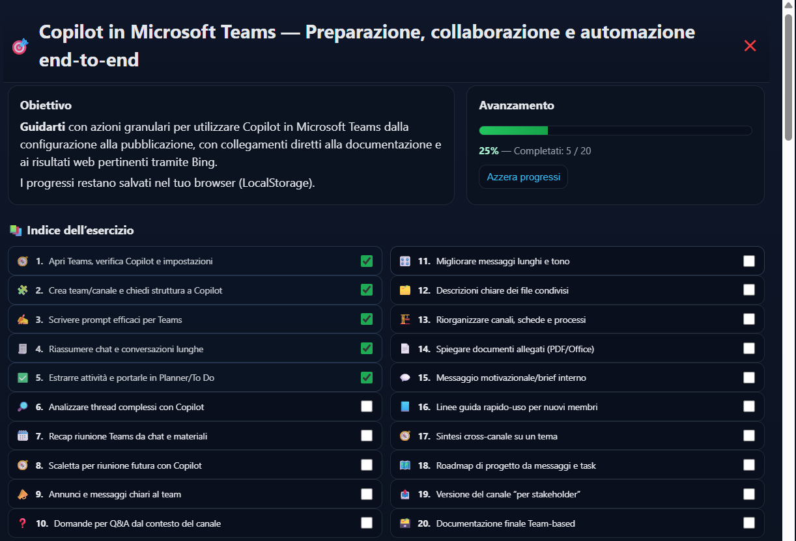Check Analizzare thread complessi checkbox
This screenshot has width=796, height=541.
pos(367,406)
